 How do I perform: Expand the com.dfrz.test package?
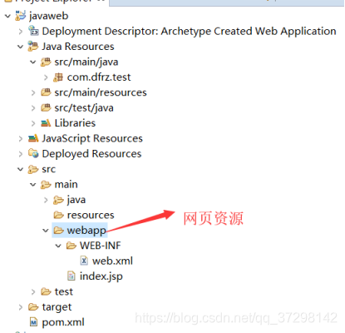(x=46, y=77)
